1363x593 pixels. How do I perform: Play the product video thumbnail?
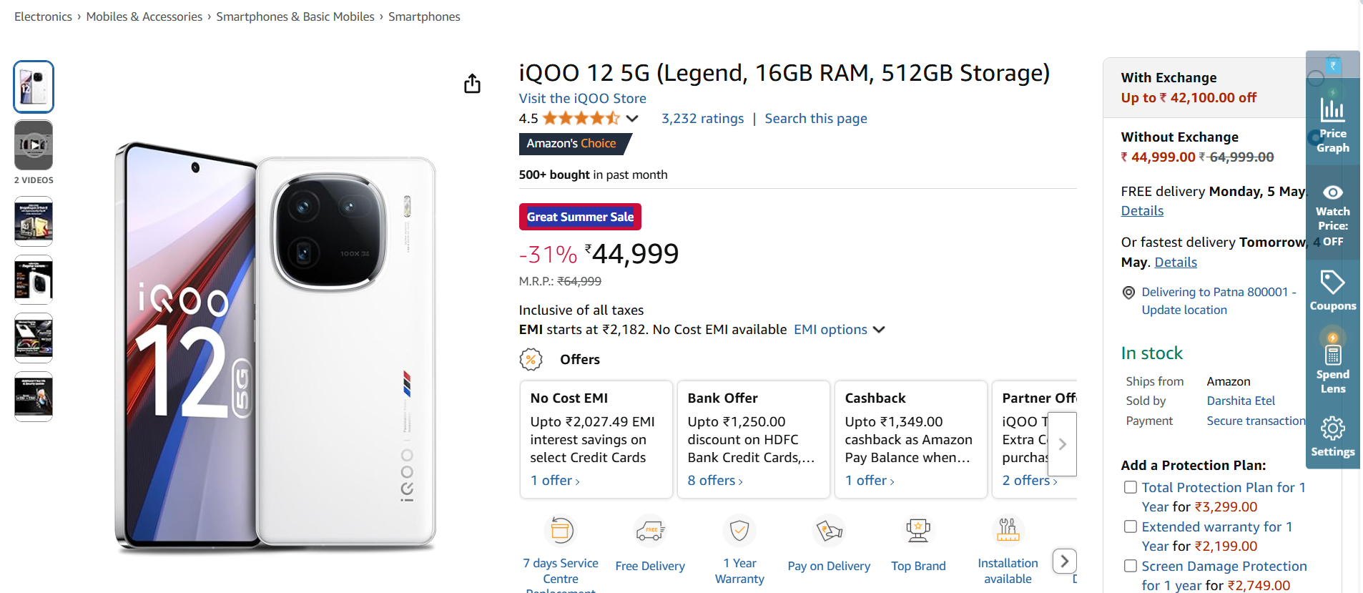coord(34,145)
